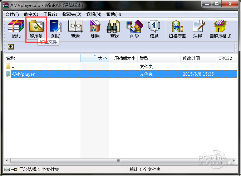Image resolution: width=241 pixels, height=176 pixels.
Task: Sort by the 压缩后大小 column header
Action: click(123, 58)
